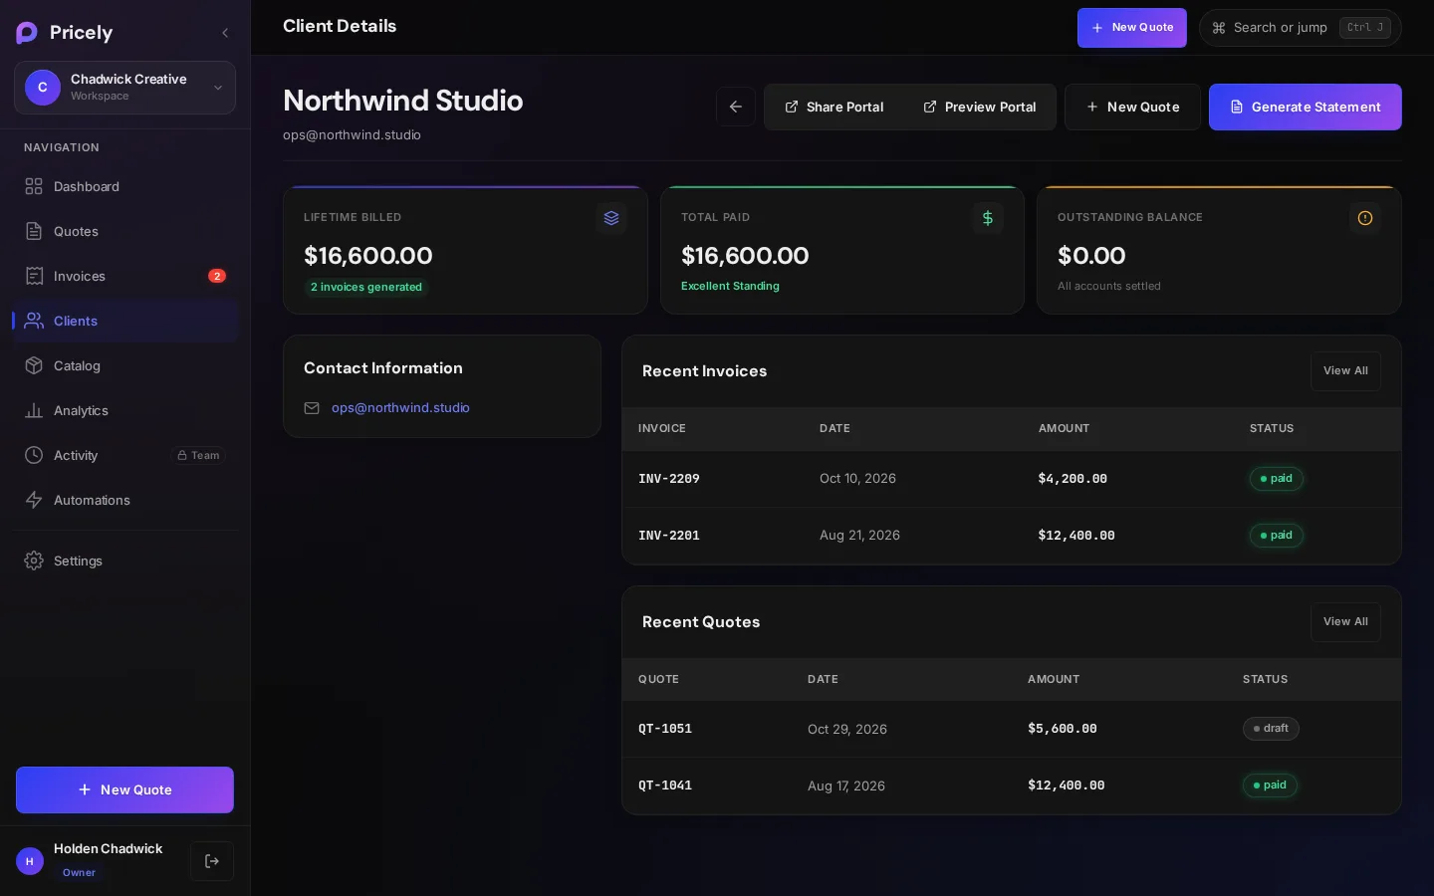Collapse the sidebar with the chevron
The height and width of the screenshot is (896, 1434).
click(225, 33)
